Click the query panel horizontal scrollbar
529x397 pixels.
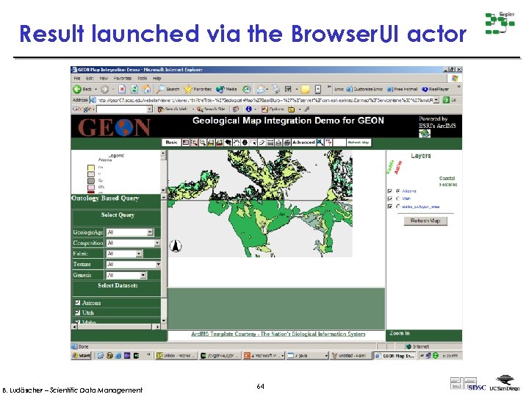116,326
